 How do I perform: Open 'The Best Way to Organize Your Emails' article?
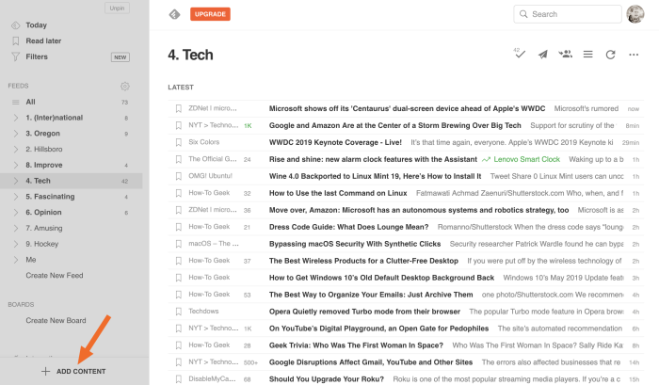[x=371, y=295]
